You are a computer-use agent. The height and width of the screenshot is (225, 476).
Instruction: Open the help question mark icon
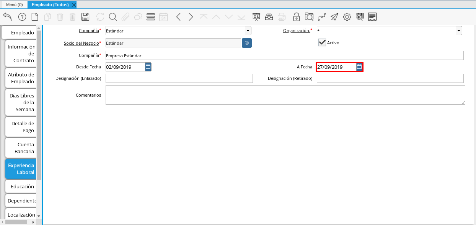coord(22,17)
